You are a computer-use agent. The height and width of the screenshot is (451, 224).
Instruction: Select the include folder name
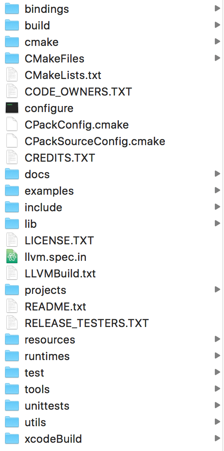(44, 207)
